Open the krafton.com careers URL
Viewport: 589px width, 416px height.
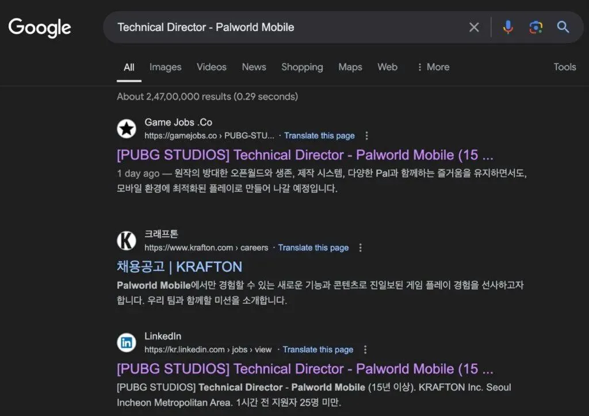pyautogui.click(x=206, y=247)
